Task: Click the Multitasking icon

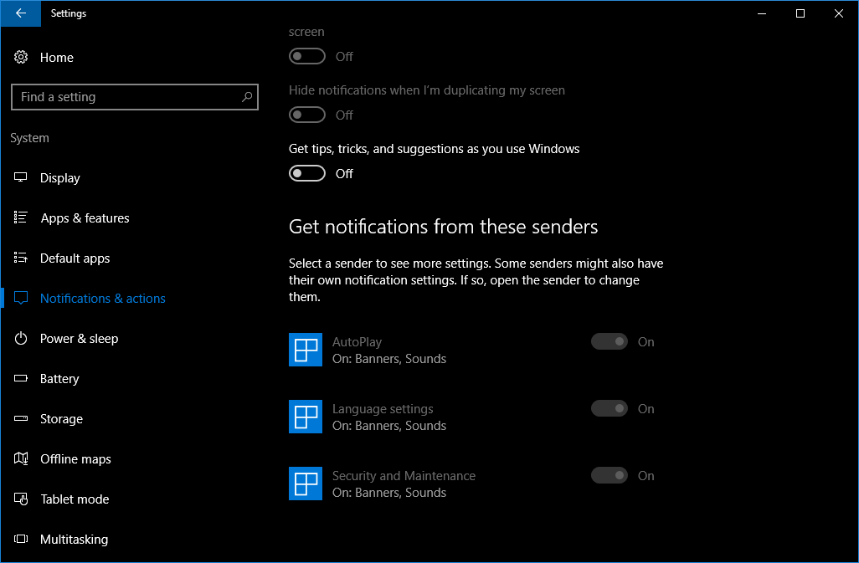Action: pyautogui.click(x=21, y=539)
